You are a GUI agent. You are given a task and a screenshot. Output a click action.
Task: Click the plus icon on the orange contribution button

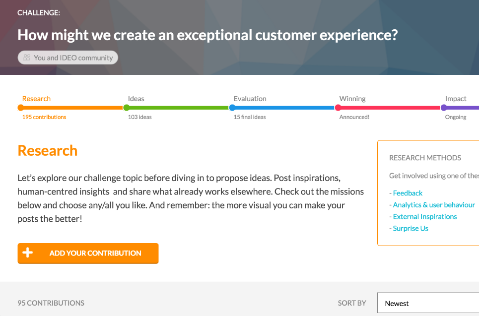(28, 253)
